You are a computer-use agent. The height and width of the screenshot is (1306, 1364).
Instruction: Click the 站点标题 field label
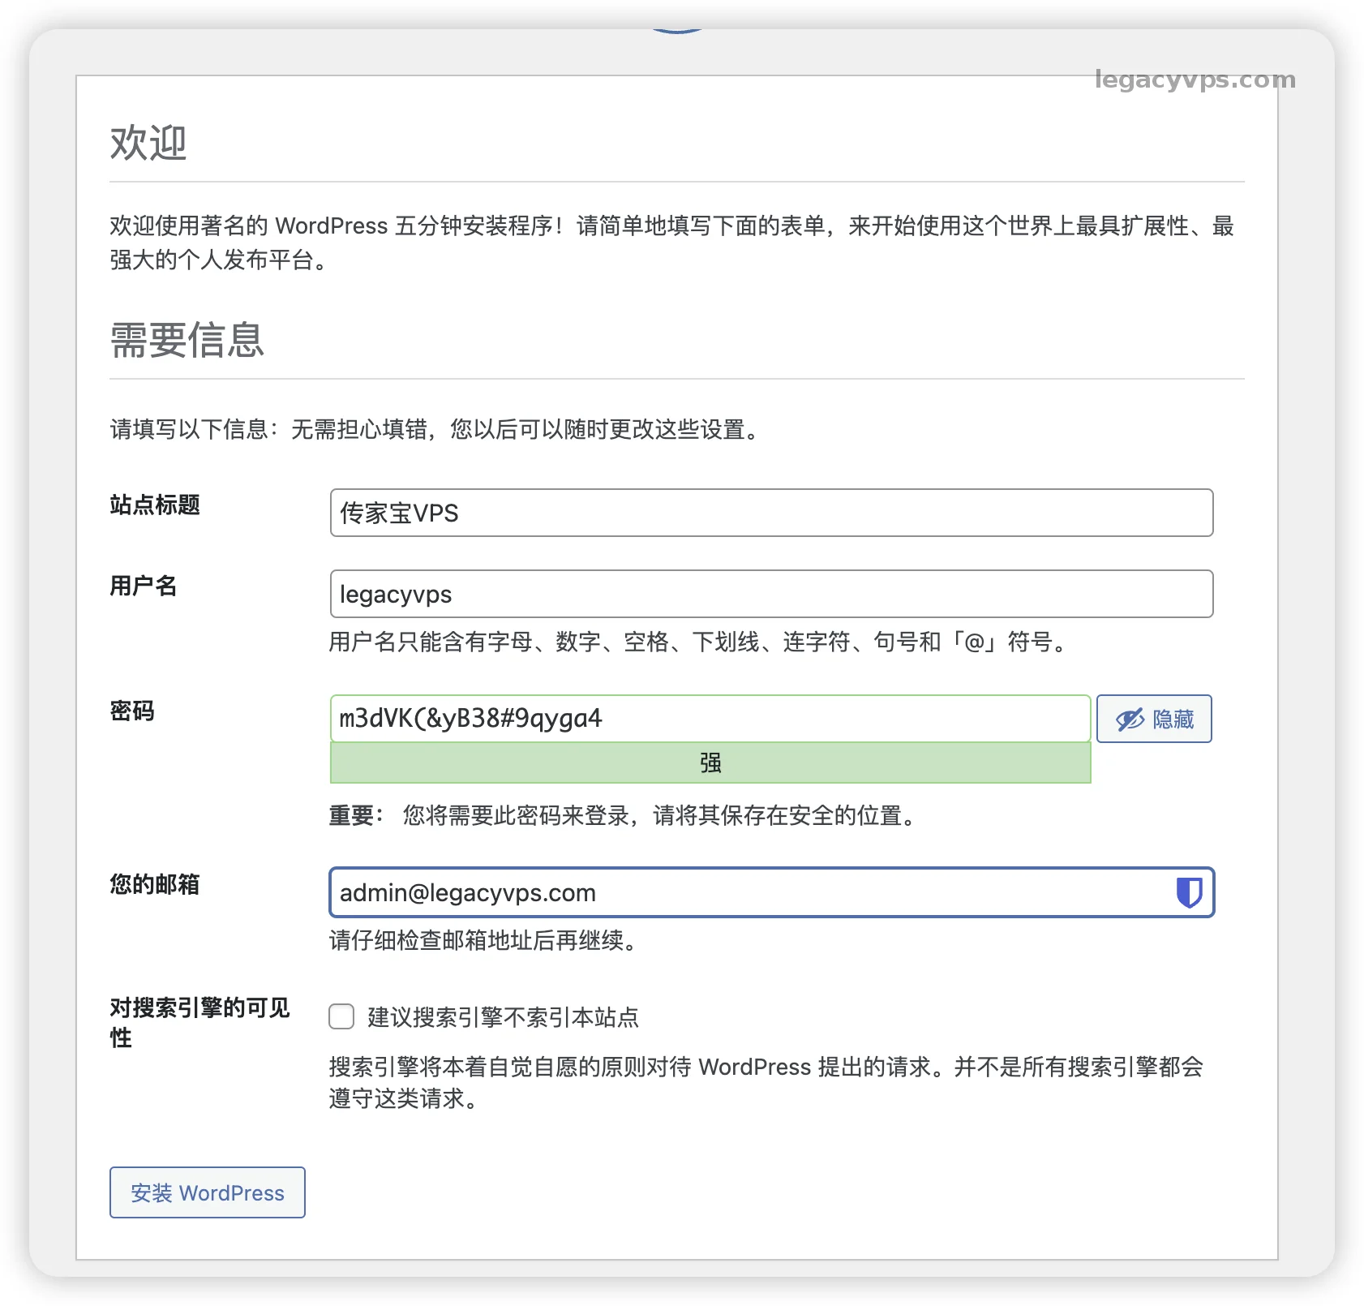click(155, 505)
